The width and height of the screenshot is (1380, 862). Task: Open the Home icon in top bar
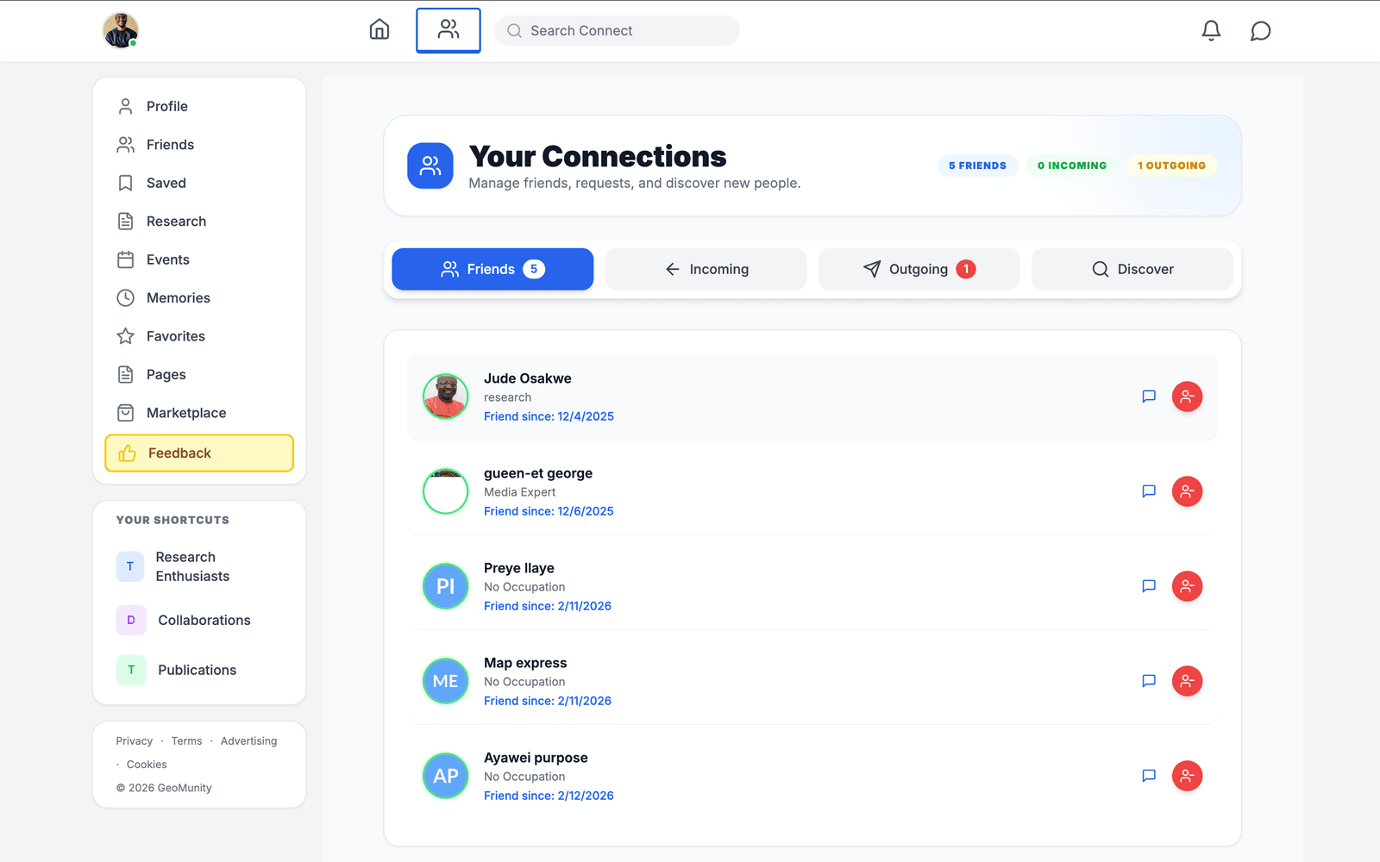[x=379, y=30]
